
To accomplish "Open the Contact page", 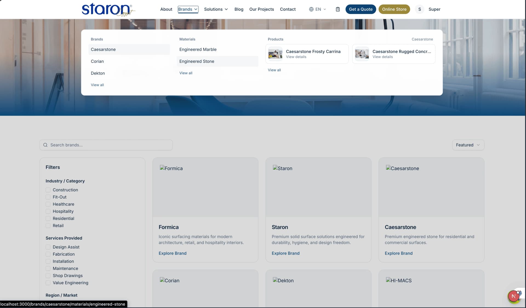I will click(288, 9).
